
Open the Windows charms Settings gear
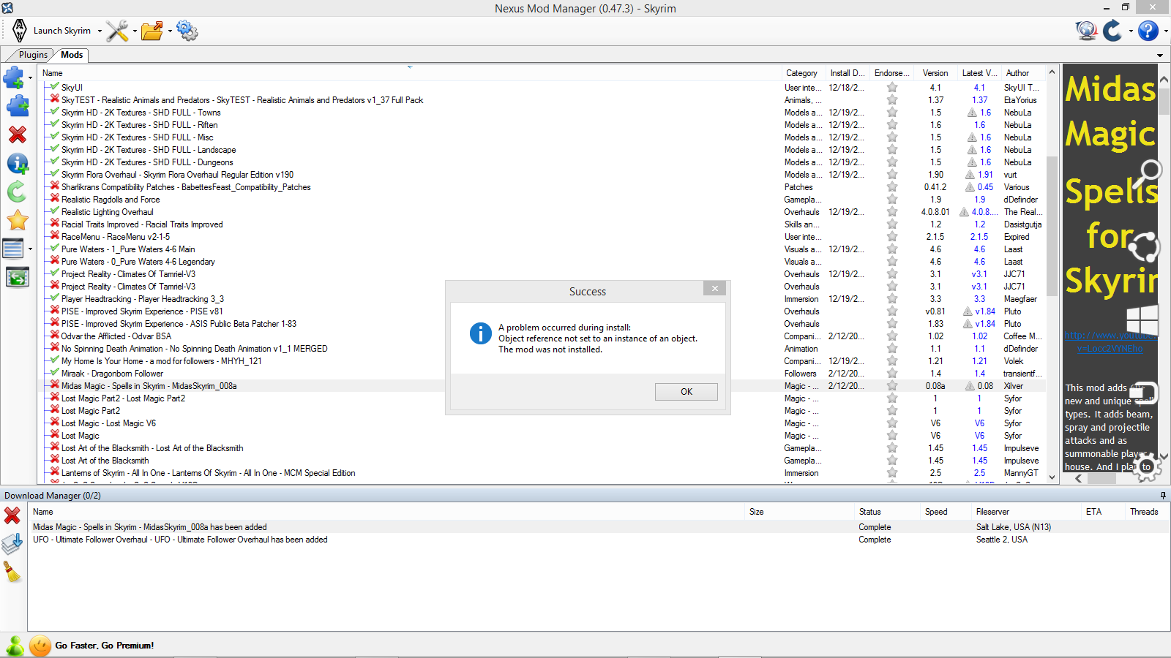pos(1146,466)
